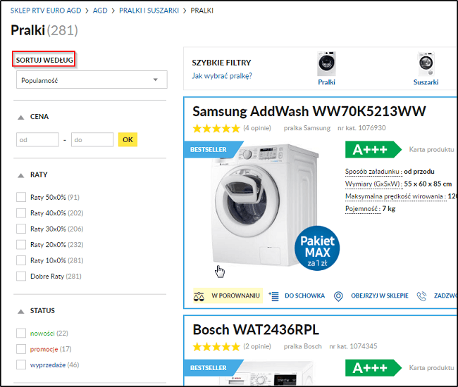Click the A+++ energy label on Samsung

pyautogui.click(x=373, y=149)
